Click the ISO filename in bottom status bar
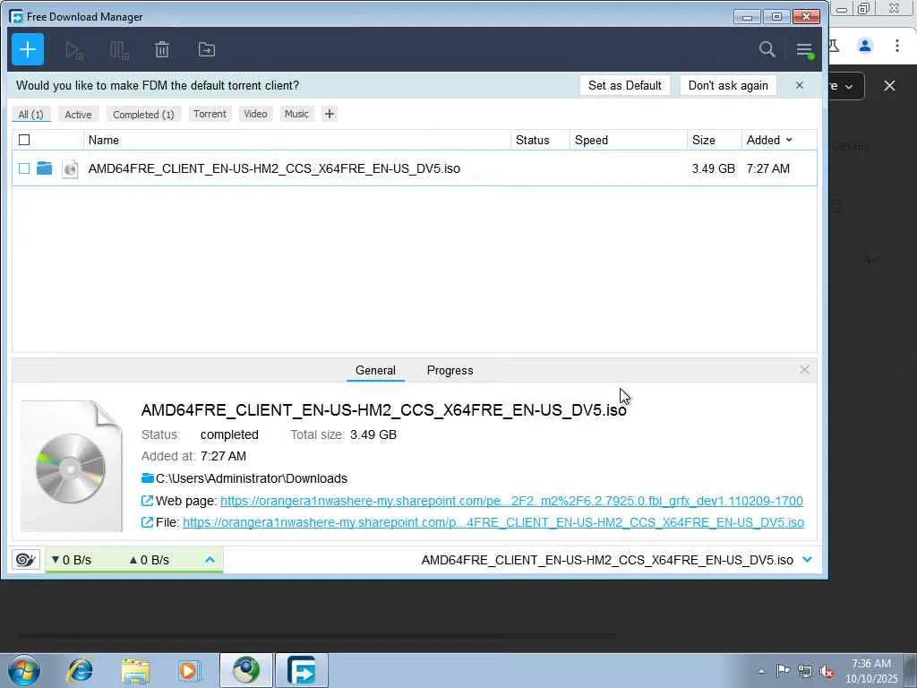 607,560
